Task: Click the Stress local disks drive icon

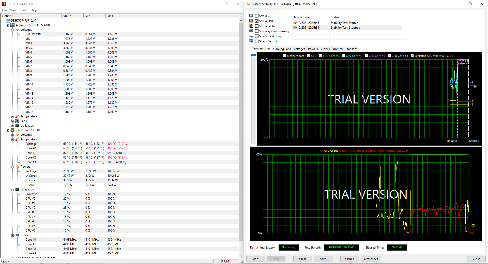Action: 251,36
